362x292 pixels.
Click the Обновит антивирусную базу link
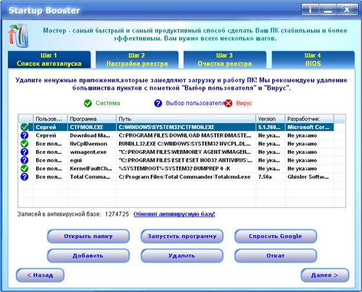tap(175, 214)
